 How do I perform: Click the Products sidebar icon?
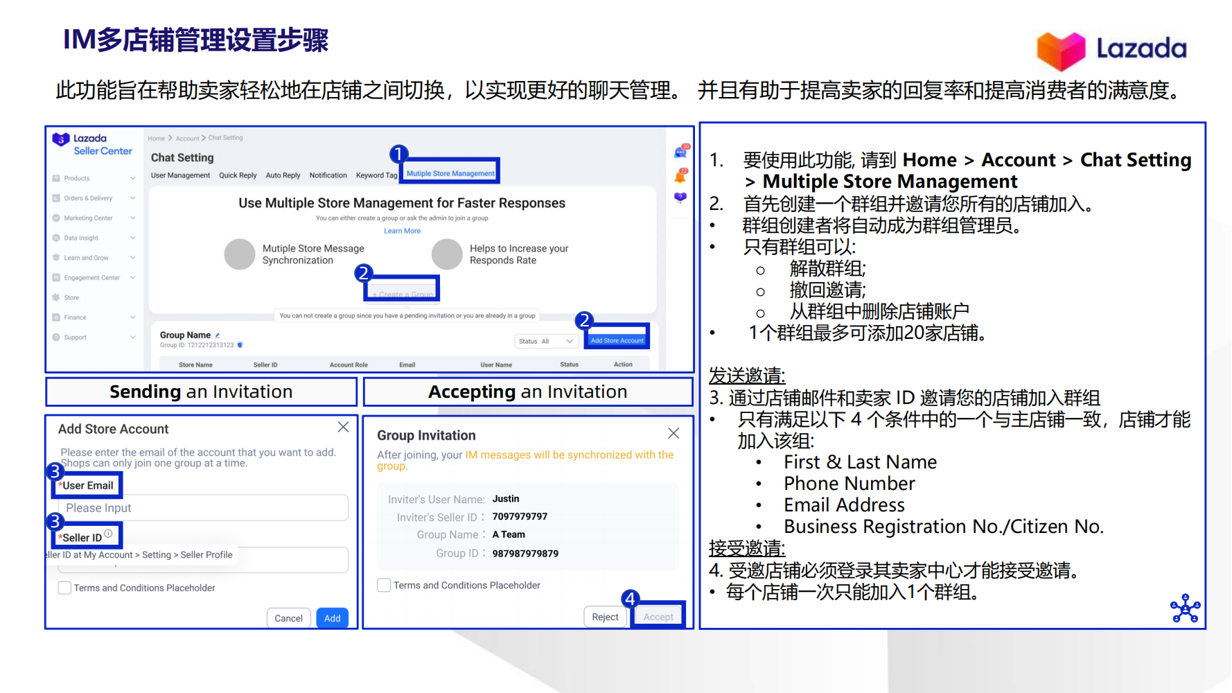point(56,178)
